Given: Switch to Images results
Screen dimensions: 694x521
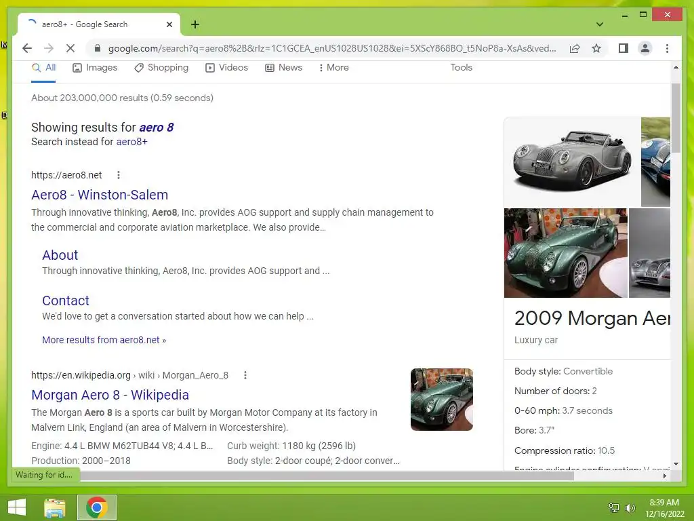Looking at the screenshot, I should pos(95,68).
